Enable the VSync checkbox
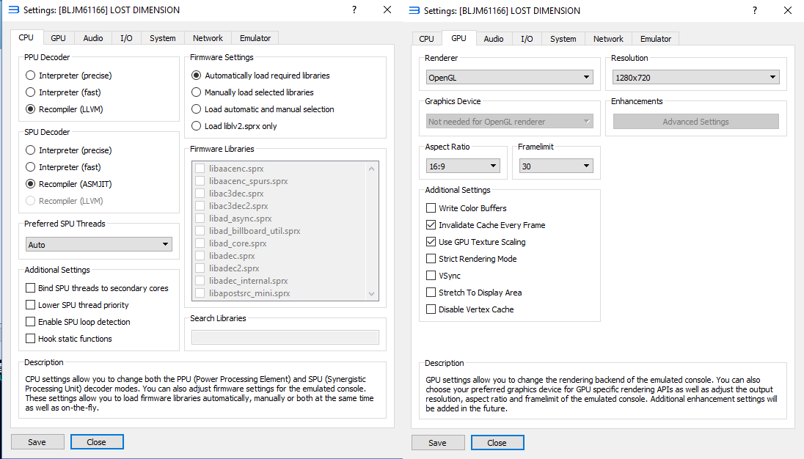Viewport: 804px width, 459px height. (x=431, y=276)
